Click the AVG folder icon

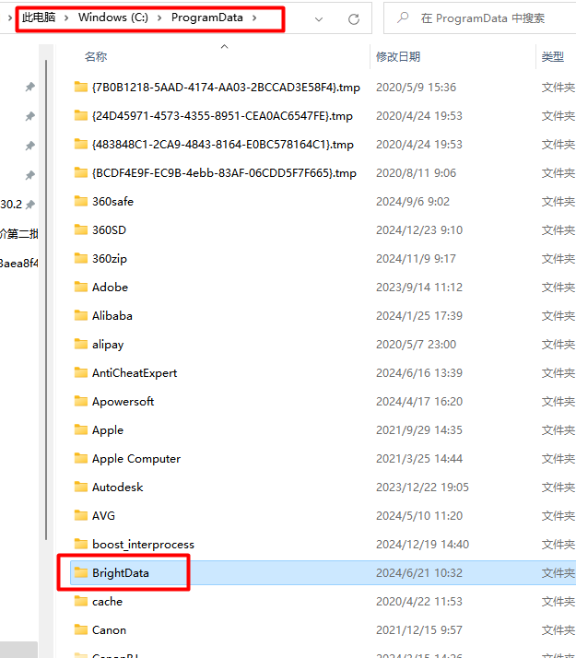[81, 515]
